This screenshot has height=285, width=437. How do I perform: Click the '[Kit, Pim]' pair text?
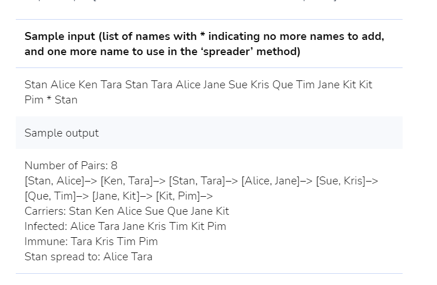tap(178, 196)
